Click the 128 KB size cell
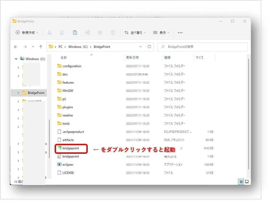This screenshot has width=269, height=203. coord(209,165)
